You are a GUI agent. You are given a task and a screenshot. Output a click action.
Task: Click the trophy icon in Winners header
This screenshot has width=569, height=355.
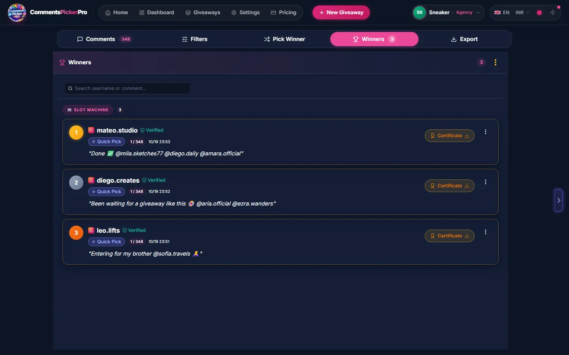pyautogui.click(x=62, y=63)
